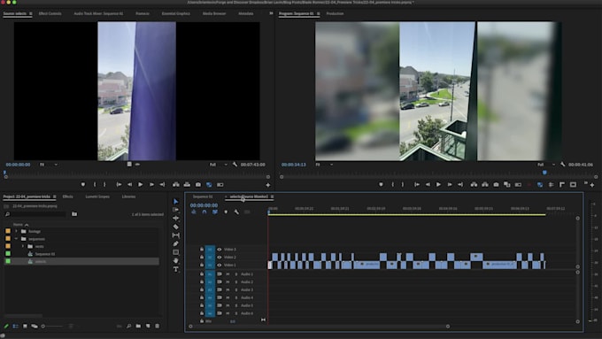
Task: Select the Razor tool
Action: pos(176,227)
